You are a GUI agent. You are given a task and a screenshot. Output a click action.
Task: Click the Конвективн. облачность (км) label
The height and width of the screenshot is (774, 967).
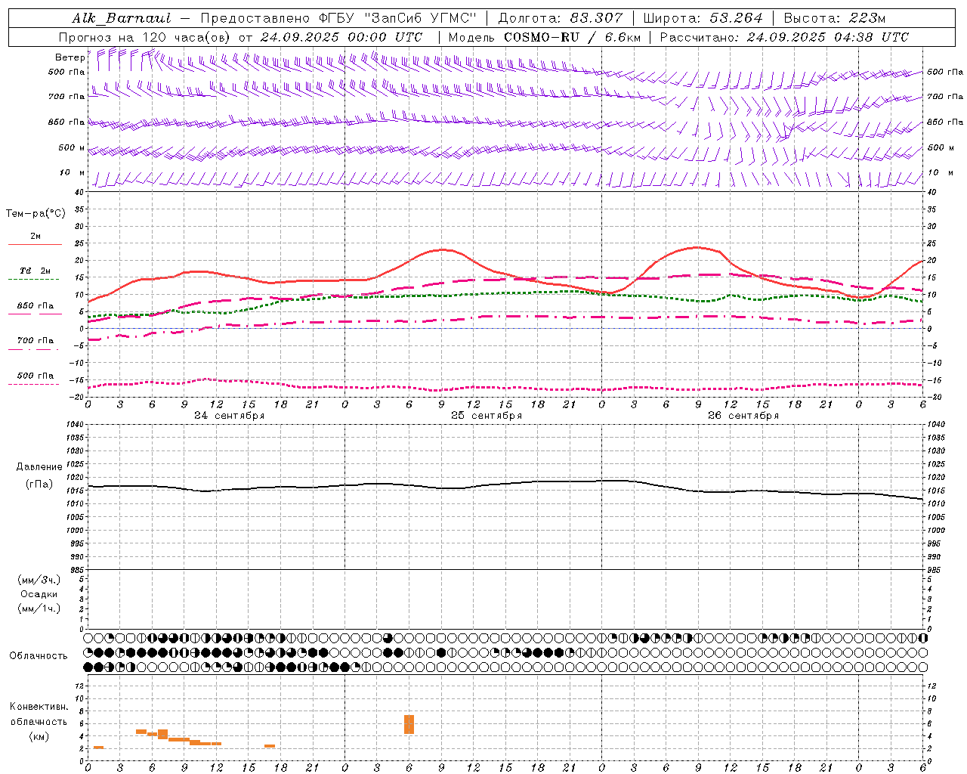(39, 721)
